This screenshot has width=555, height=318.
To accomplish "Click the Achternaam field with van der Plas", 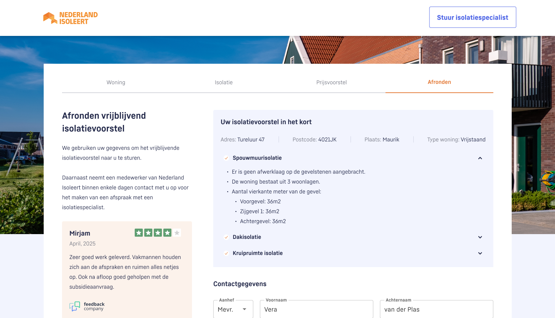I will (x=436, y=310).
